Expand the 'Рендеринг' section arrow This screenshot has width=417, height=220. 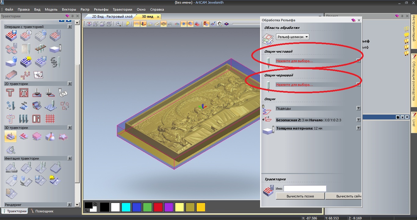point(70,205)
